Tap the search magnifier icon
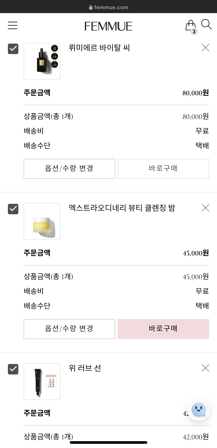Viewport: 217px width, 448px height. (207, 24)
